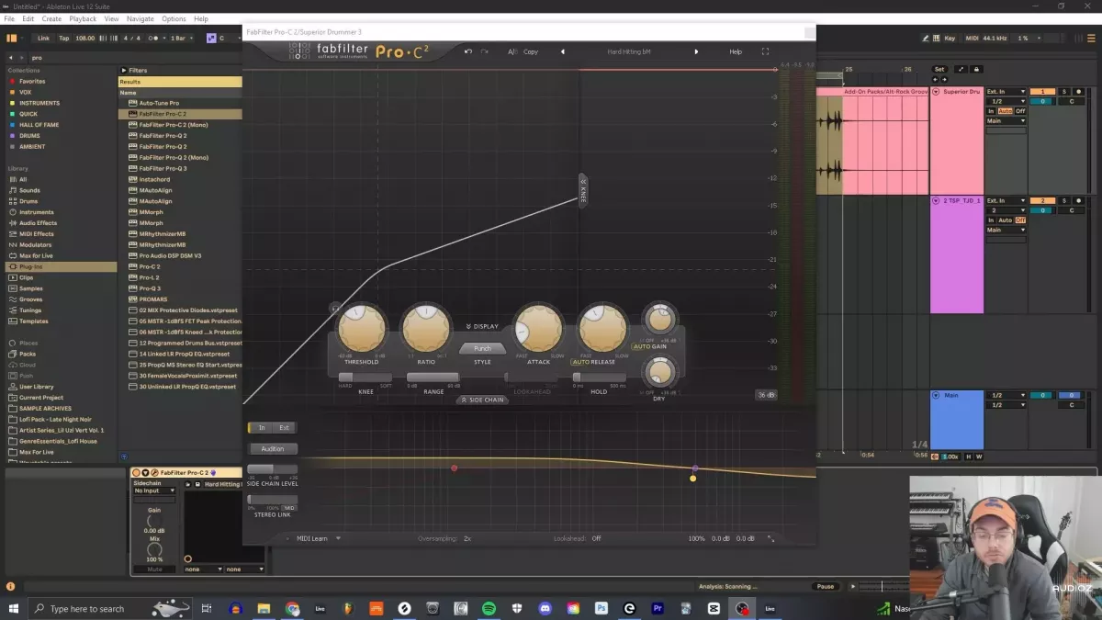Open Spotify from the Windows taskbar
This screenshot has width=1102, height=620.
489,608
